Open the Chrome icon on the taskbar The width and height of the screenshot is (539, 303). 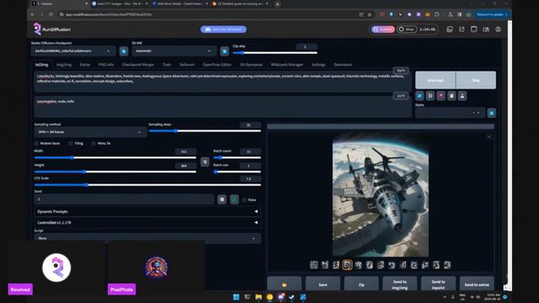[269, 297]
